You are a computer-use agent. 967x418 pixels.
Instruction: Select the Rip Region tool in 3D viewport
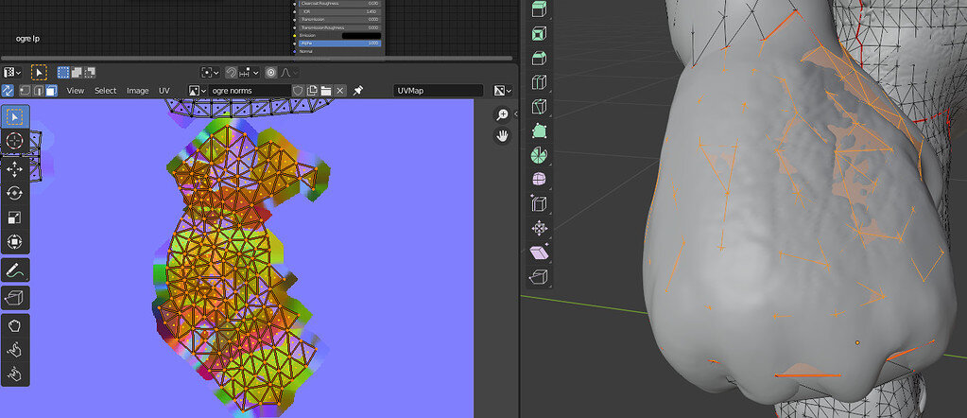coord(539,276)
